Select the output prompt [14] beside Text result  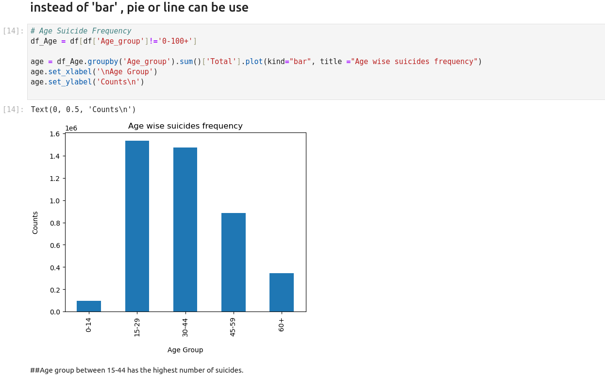[x=13, y=110]
